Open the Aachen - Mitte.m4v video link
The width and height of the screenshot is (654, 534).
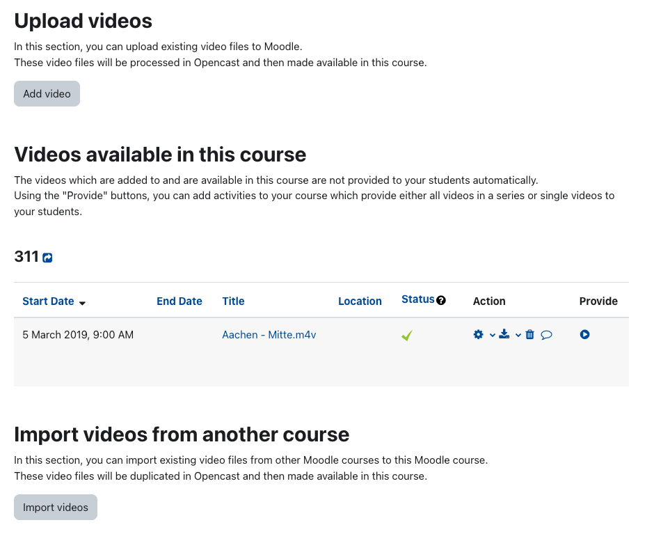pyautogui.click(x=269, y=335)
